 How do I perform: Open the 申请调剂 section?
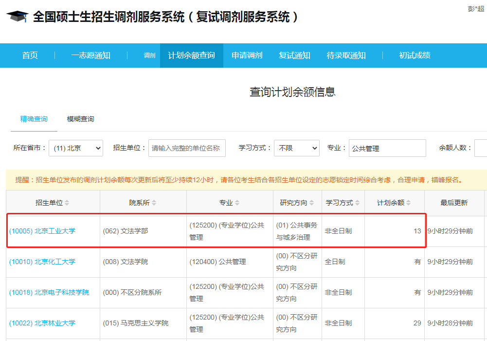tap(246, 55)
